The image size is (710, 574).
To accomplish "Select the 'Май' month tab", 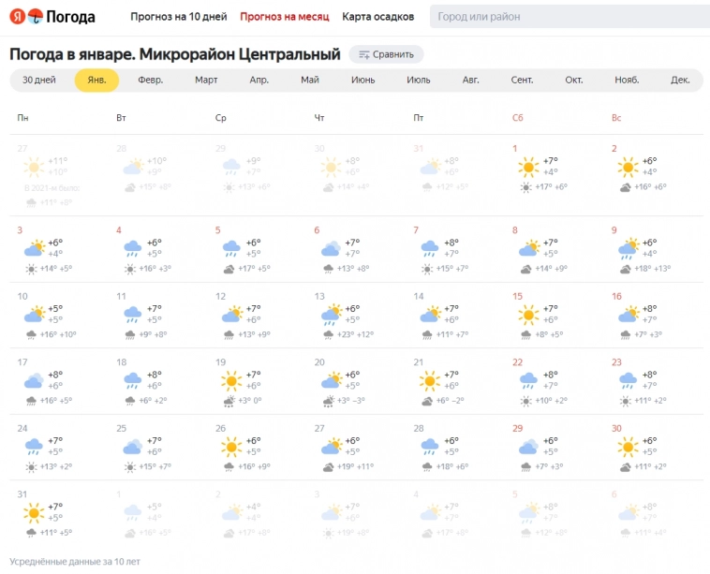I will point(310,81).
